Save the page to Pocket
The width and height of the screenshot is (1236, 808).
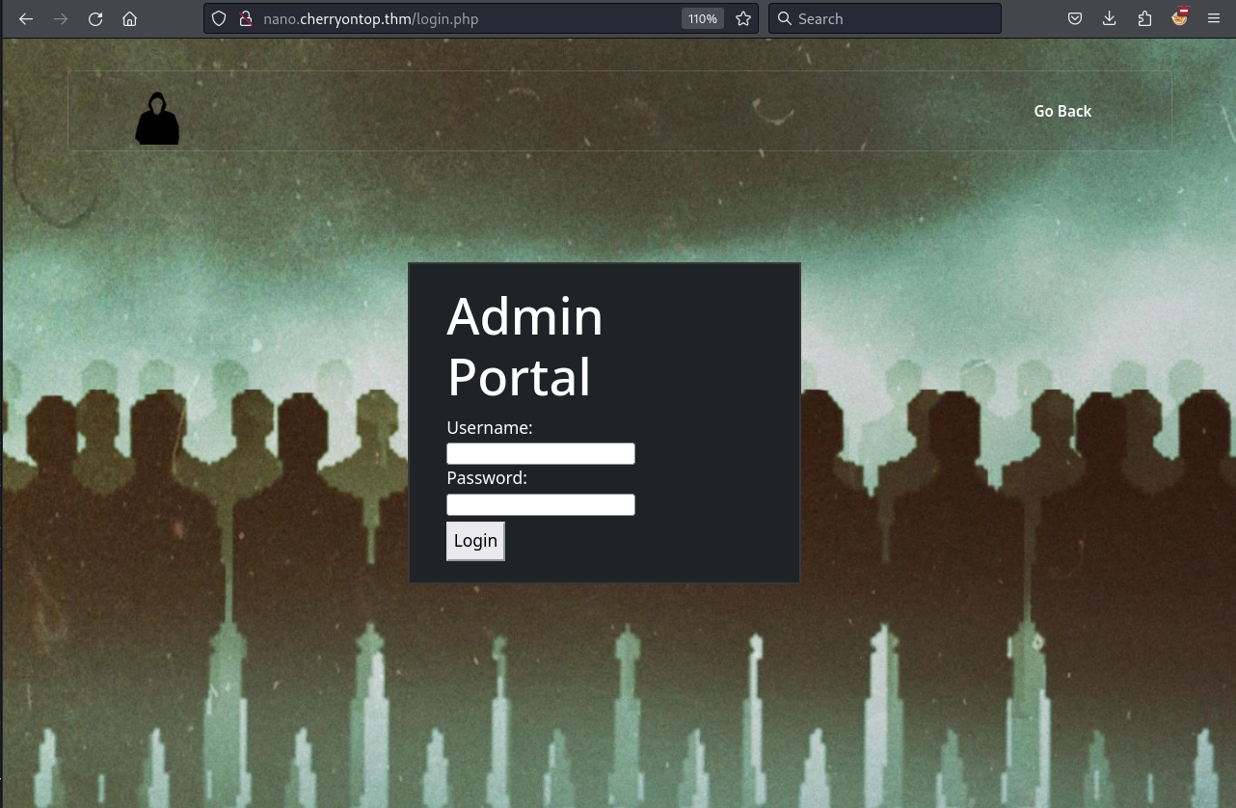(1075, 18)
